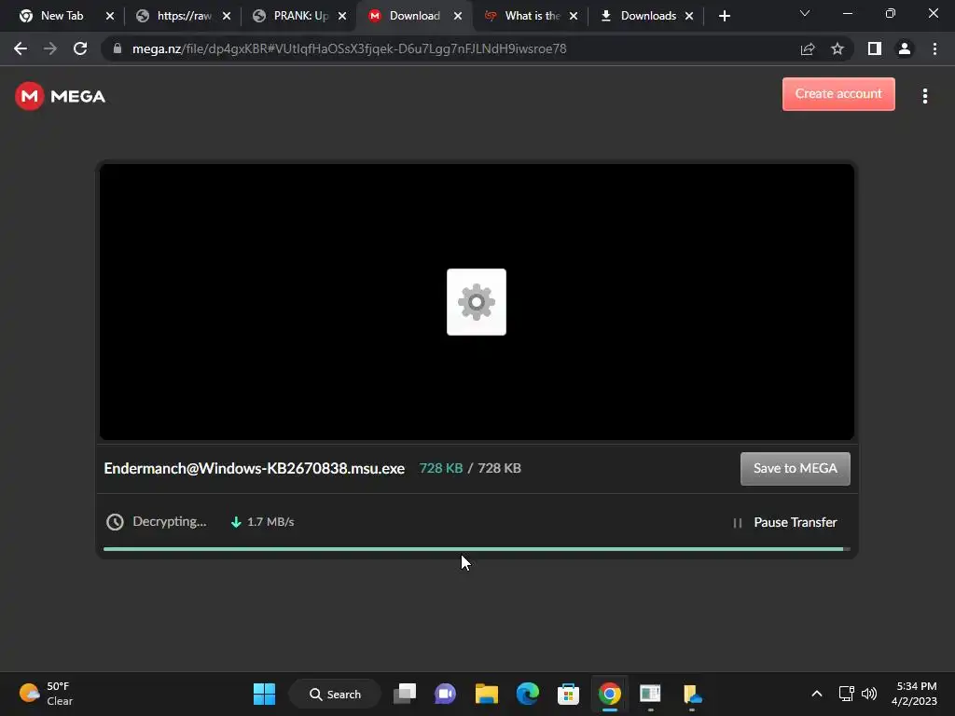
Task: Launch Microsoft Edge from the taskbar
Action: pyautogui.click(x=528, y=694)
